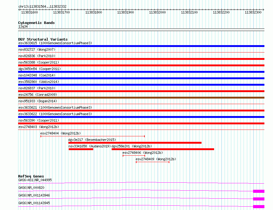Image resolution: width=273 pixels, height=210 pixels.
Task: Click the GAS6|NM_001143946 magenta exon block
Action: (x=259, y=199)
